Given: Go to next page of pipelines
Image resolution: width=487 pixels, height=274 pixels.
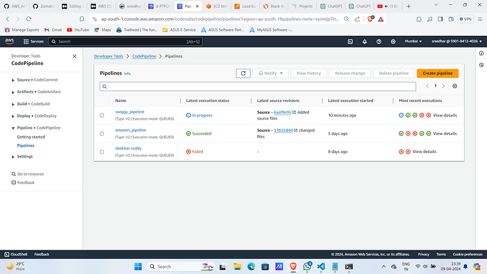Looking at the screenshot, I should (443, 86).
